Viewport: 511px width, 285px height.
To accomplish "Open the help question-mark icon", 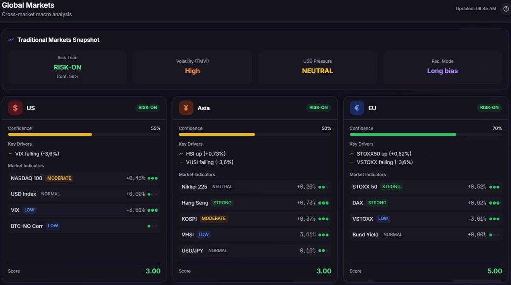I will pos(506,9).
